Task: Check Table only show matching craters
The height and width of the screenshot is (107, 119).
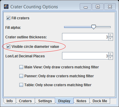Action: (x=21, y=85)
